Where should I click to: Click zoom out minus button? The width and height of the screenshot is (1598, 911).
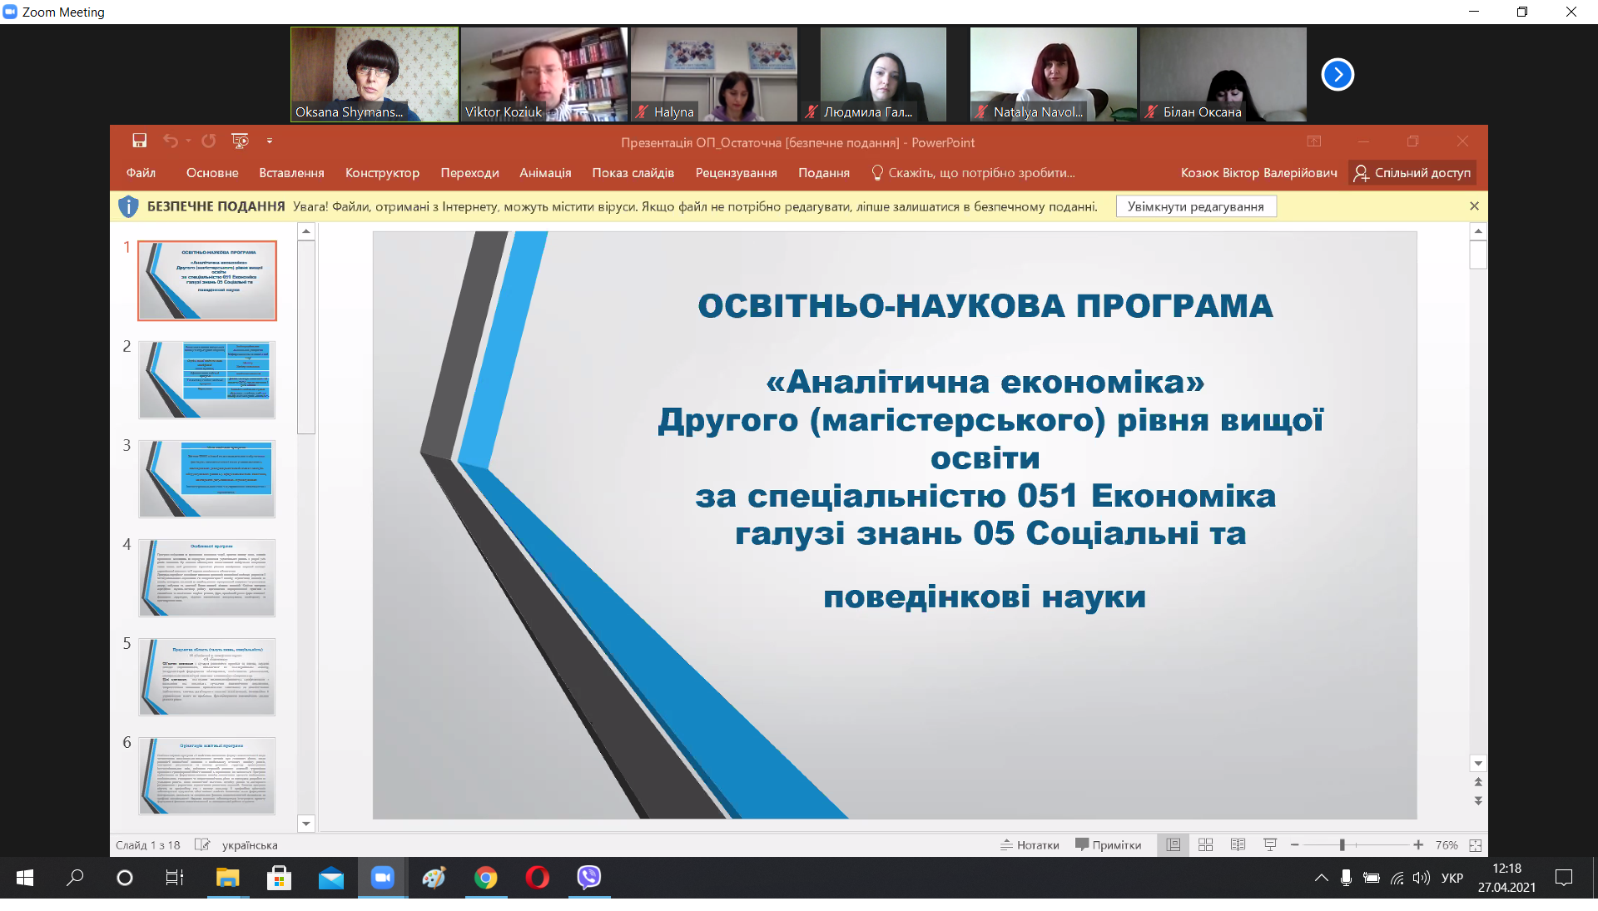coord(1294,844)
